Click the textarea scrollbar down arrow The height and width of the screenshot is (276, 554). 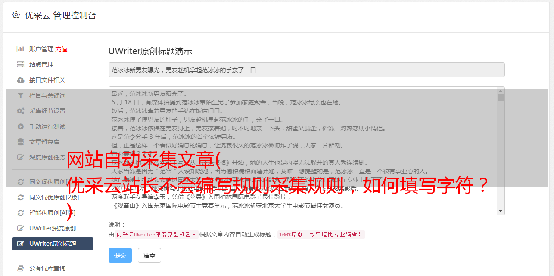pos(501,211)
